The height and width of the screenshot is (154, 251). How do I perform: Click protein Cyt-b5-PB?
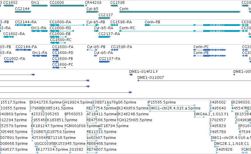coord(92,50)
